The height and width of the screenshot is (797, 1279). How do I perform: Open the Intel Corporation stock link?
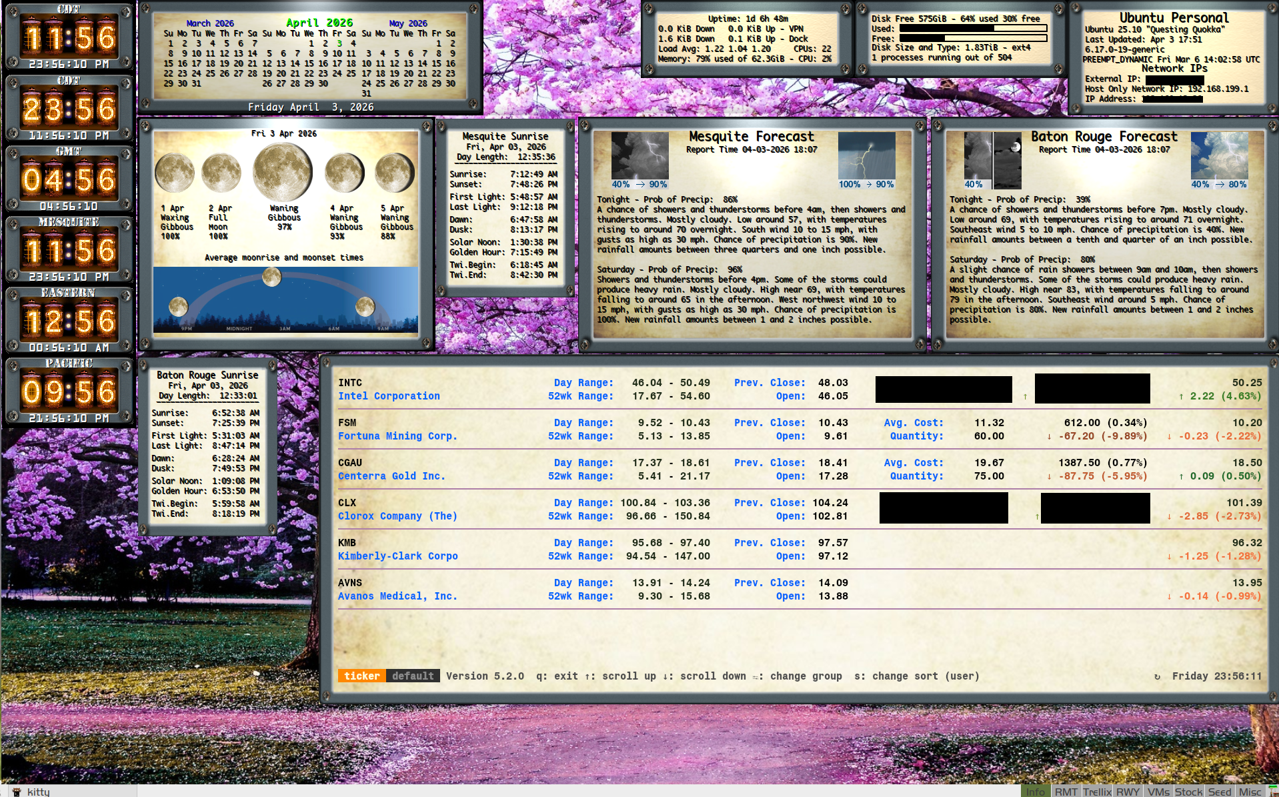[389, 396]
